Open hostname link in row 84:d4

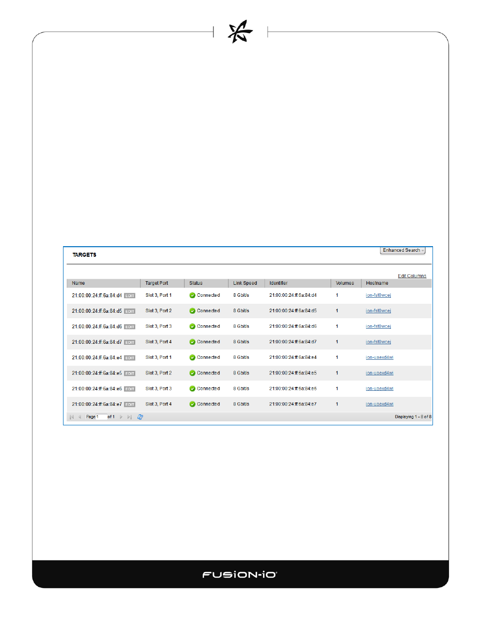378,295
